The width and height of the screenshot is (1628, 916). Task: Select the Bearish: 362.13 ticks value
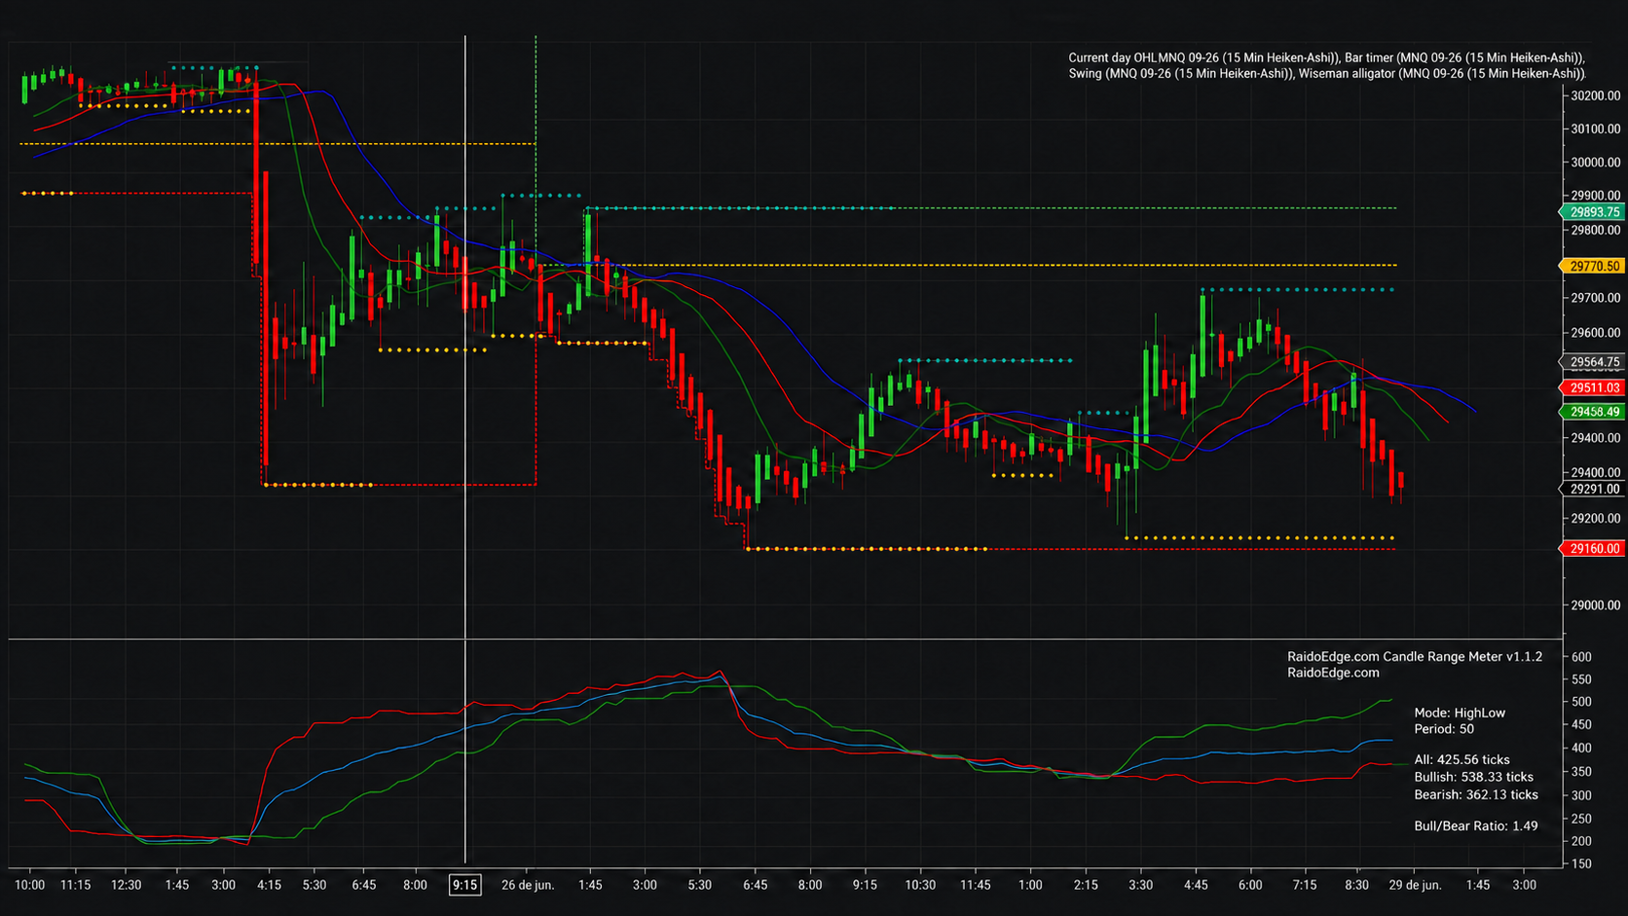pos(1476,794)
